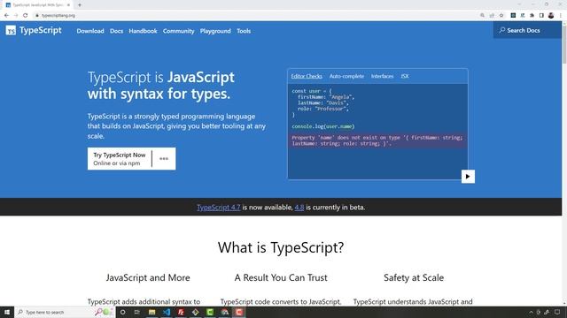The height and width of the screenshot is (318, 567).
Task: Open the Tools nav item
Action: tap(244, 31)
